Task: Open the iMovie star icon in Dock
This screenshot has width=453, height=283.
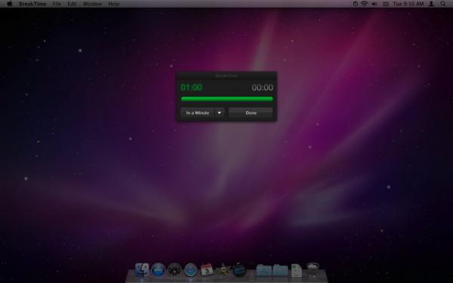Action: point(223,269)
